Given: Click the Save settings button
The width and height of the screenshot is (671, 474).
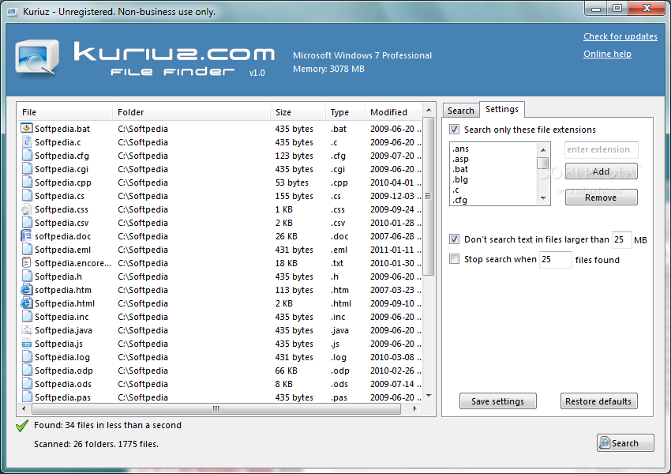Looking at the screenshot, I should point(497,401).
